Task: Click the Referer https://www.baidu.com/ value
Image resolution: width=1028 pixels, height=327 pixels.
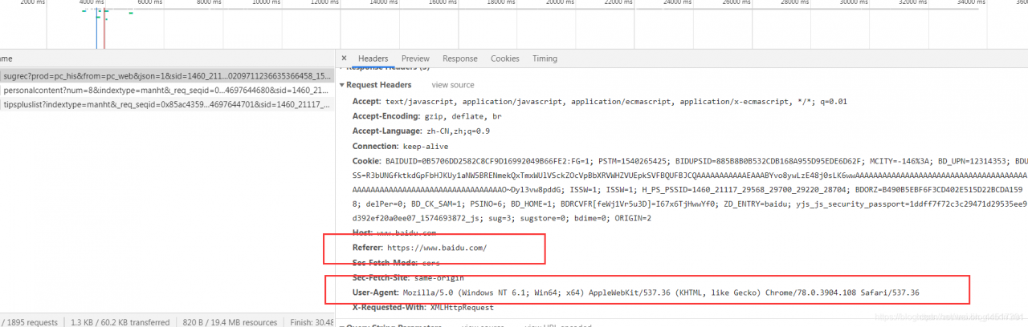Action: point(437,248)
